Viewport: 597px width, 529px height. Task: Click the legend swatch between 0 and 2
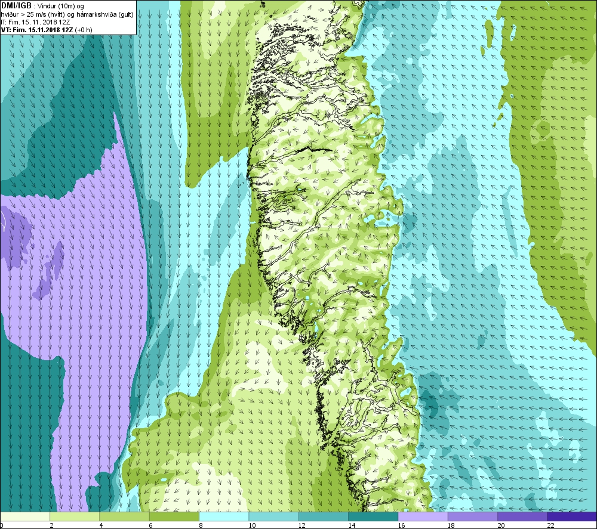[x=25, y=516]
